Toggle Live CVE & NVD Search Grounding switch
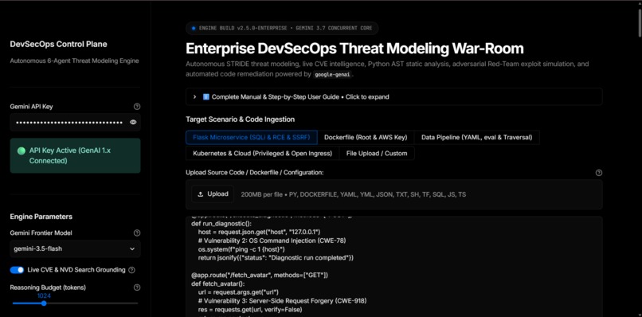 pyautogui.click(x=18, y=270)
